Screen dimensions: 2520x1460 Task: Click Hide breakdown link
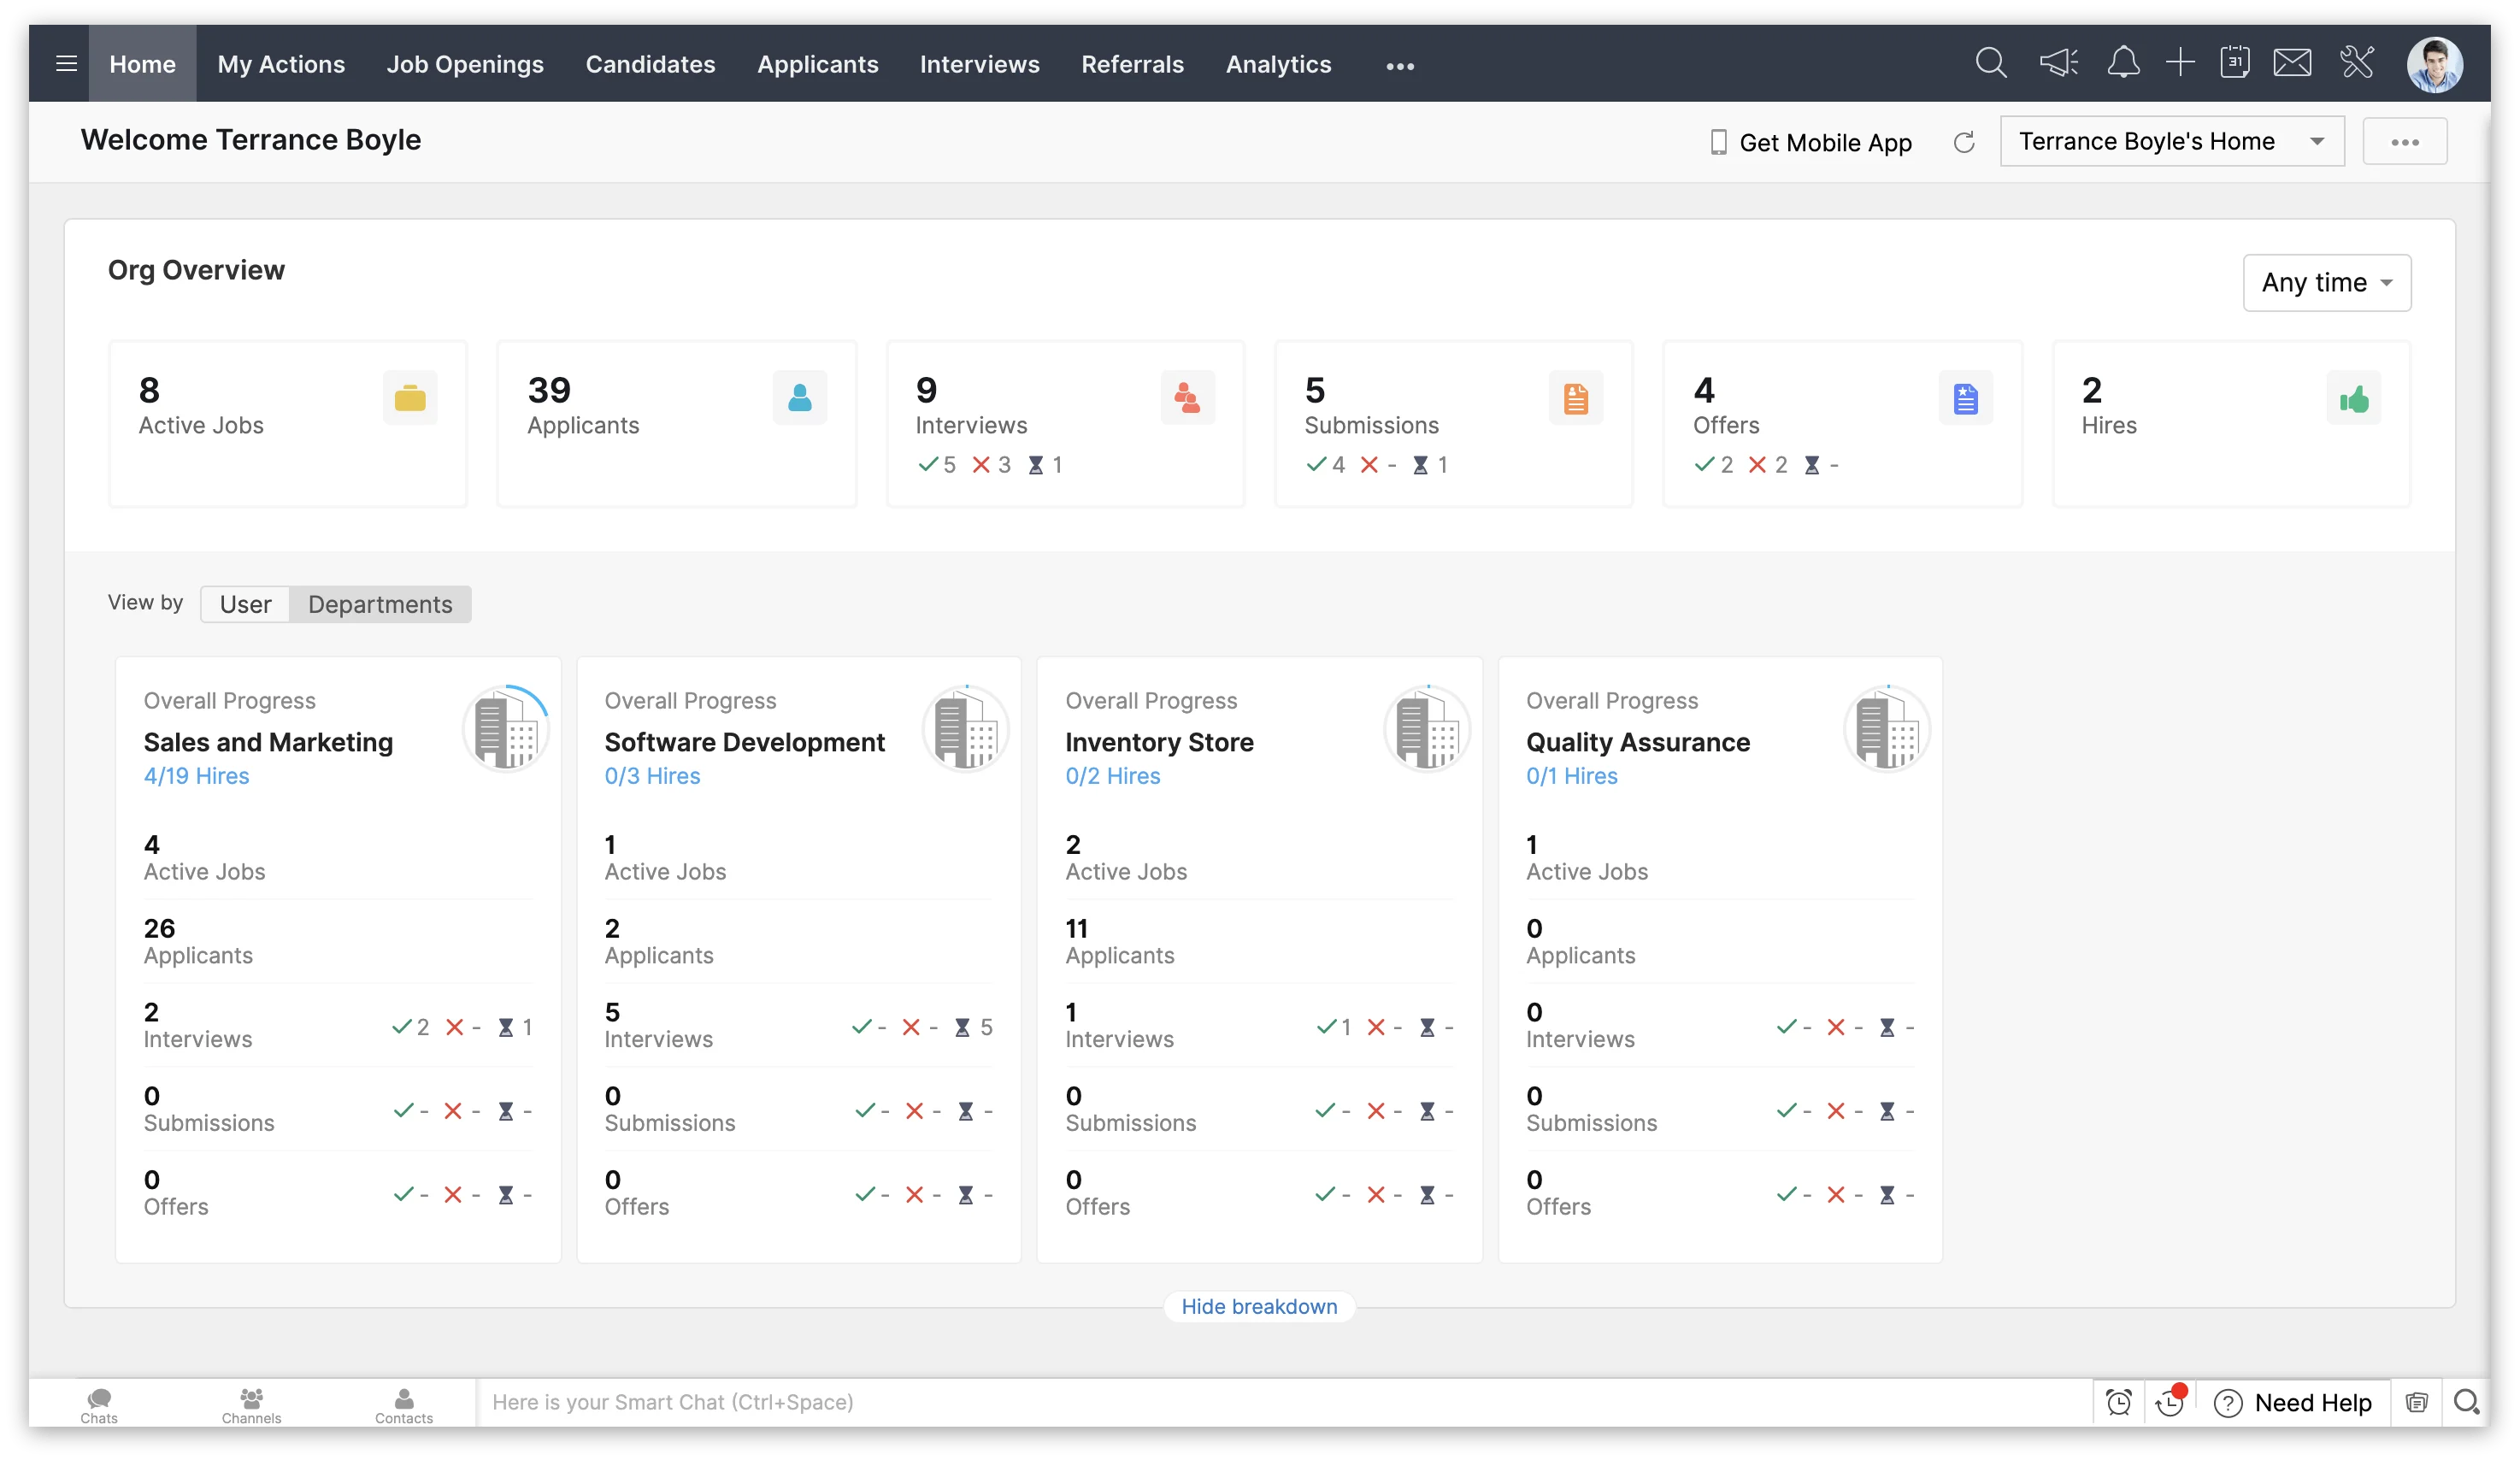click(1259, 1306)
